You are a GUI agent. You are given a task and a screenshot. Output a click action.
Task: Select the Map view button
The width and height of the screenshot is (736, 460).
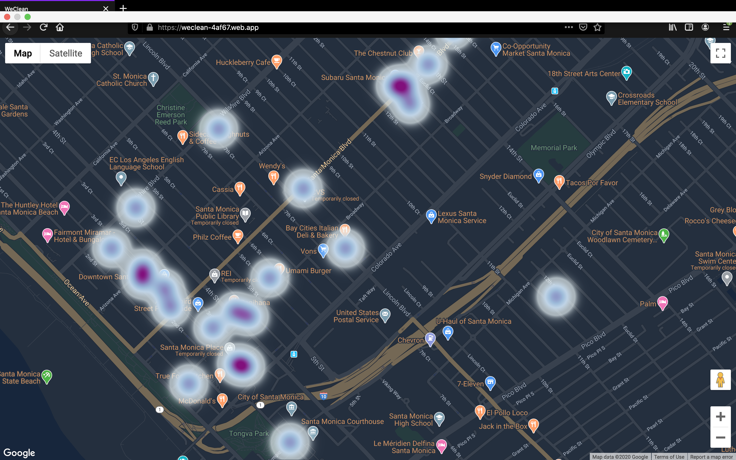(x=23, y=53)
